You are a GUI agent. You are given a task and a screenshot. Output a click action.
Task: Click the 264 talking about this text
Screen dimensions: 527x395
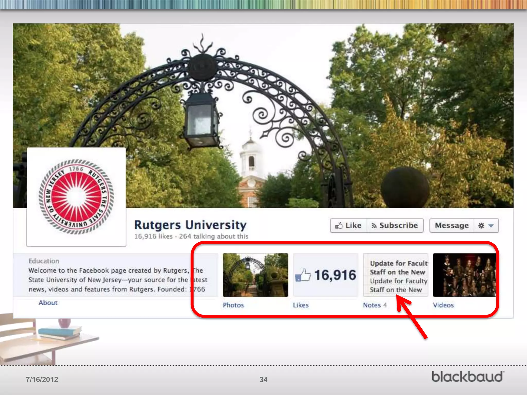tap(214, 236)
